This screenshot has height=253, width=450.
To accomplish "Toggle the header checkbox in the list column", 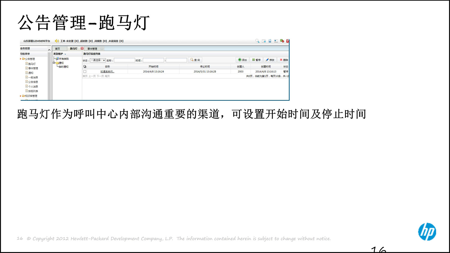I will coord(84,66).
